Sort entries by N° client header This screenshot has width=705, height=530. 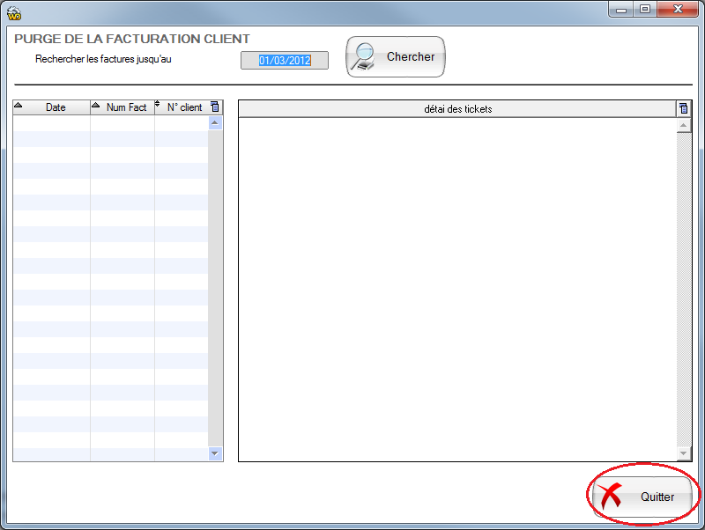(x=186, y=107)
